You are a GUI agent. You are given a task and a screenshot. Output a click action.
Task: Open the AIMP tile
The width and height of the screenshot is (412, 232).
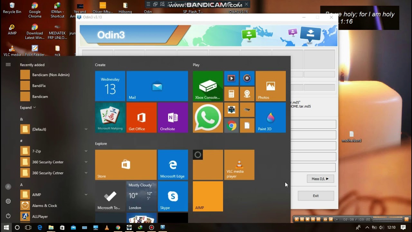[x=208, y=196]
